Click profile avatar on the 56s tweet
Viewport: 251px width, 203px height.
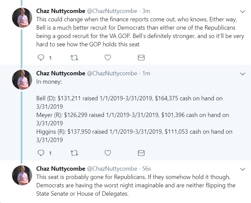pyautogui.click(x=22, y=175)
